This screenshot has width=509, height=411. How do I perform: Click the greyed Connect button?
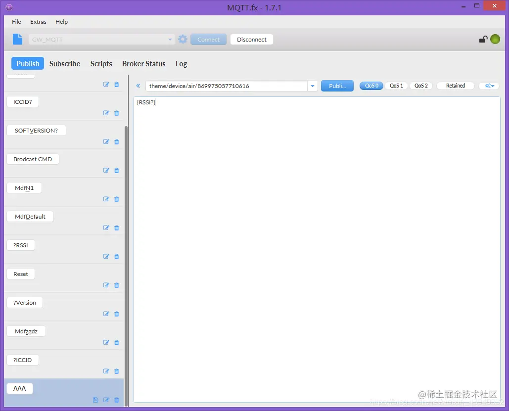tap(208, 39)
